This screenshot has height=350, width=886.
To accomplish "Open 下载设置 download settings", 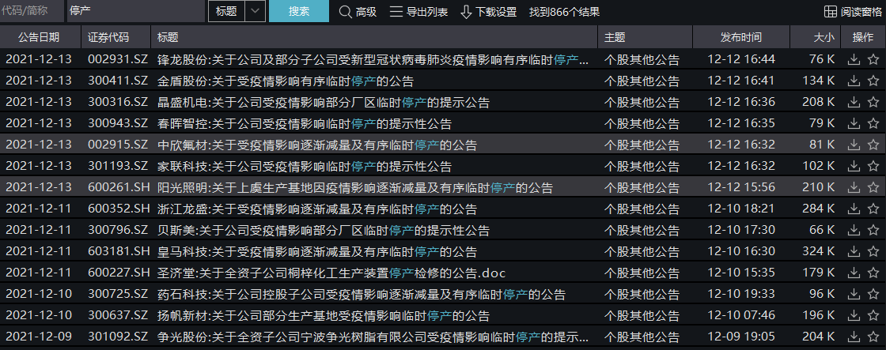I will click(x=488, y=12).
